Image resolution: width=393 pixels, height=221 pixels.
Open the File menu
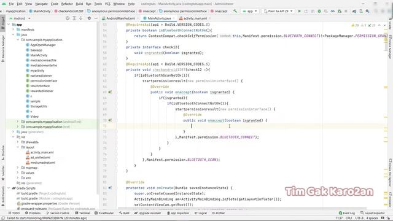pyautogui.click(x=11, y=4)
